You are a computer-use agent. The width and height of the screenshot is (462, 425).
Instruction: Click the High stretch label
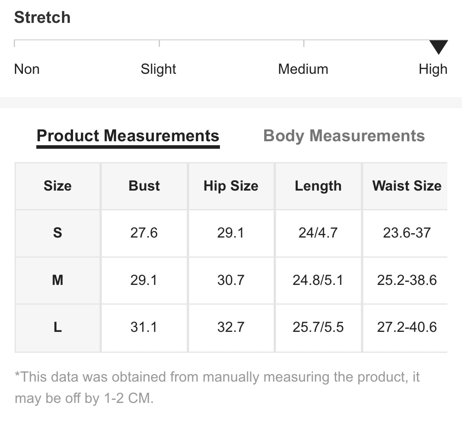pyautogui.click(x=433, y=69)
